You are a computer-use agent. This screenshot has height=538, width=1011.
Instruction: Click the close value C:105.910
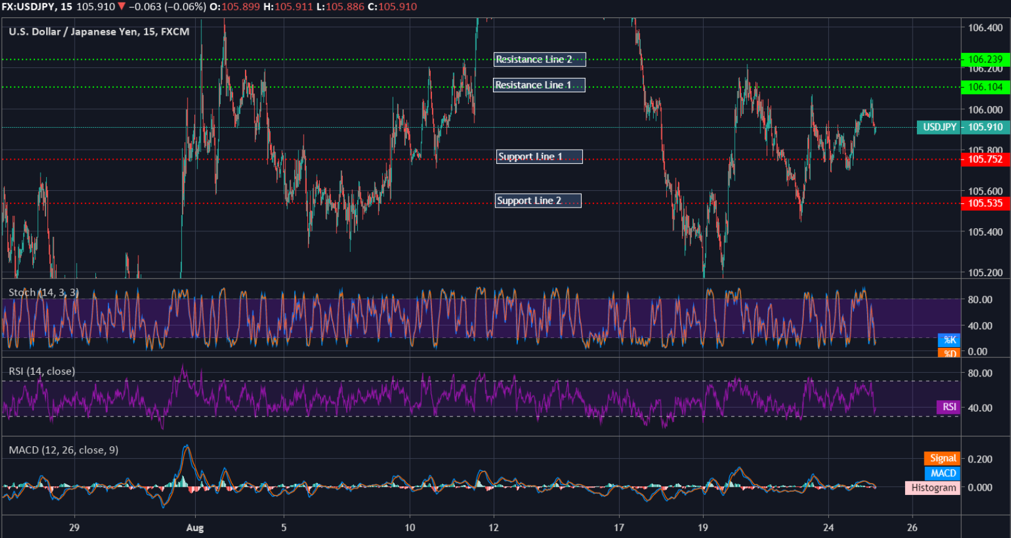[x=393, y=7]
